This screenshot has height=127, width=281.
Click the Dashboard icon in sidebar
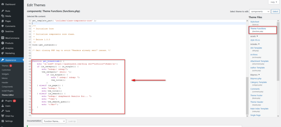[x=2, y=4]
